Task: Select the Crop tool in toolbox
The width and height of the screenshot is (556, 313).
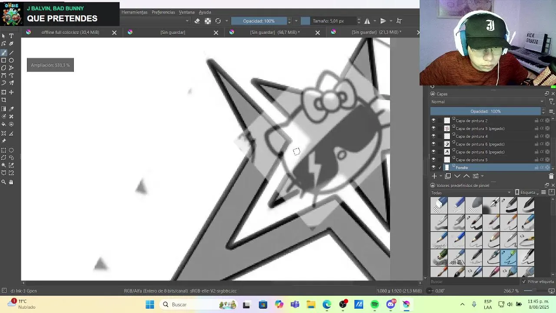Action: tap(4, 100)
